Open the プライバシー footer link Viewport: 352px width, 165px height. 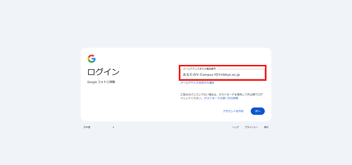(x=251, y=127)
